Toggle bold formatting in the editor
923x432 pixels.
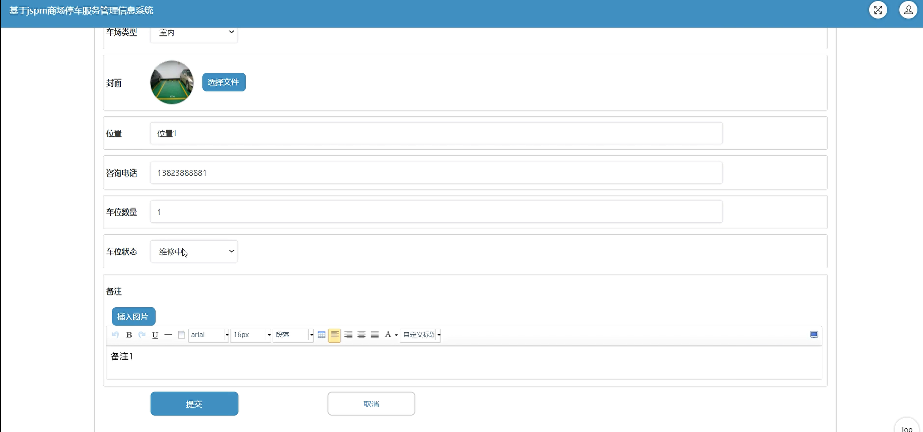(x=129, y=335)
